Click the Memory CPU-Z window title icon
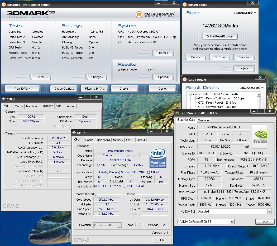Viewport: 277px width, 246px height. 4,99
